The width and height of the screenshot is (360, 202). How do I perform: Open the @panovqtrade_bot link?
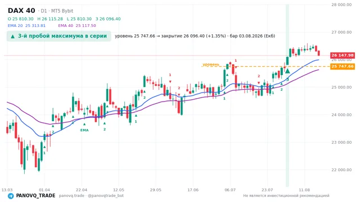click(106, 196)
